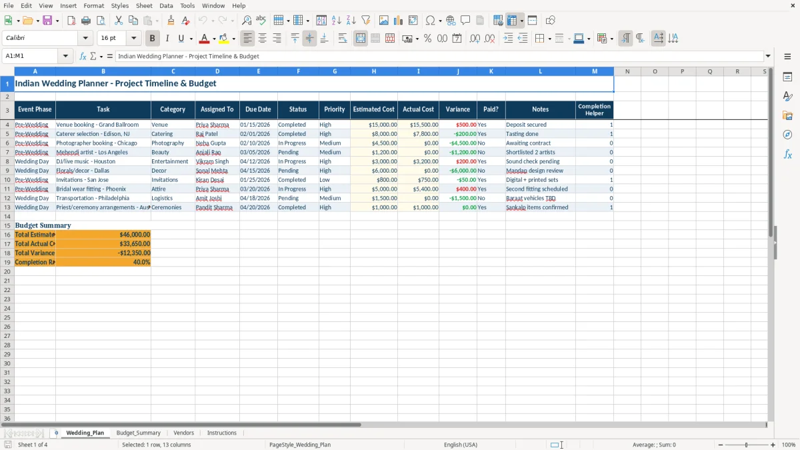The image size is (800, 450).
Task: Open the Font Size dropdown arrow
Action: (x=133, y=39)
